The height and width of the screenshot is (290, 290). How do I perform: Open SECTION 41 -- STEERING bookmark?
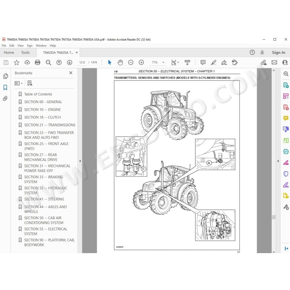pyautogui.click(x=44, y=199)
